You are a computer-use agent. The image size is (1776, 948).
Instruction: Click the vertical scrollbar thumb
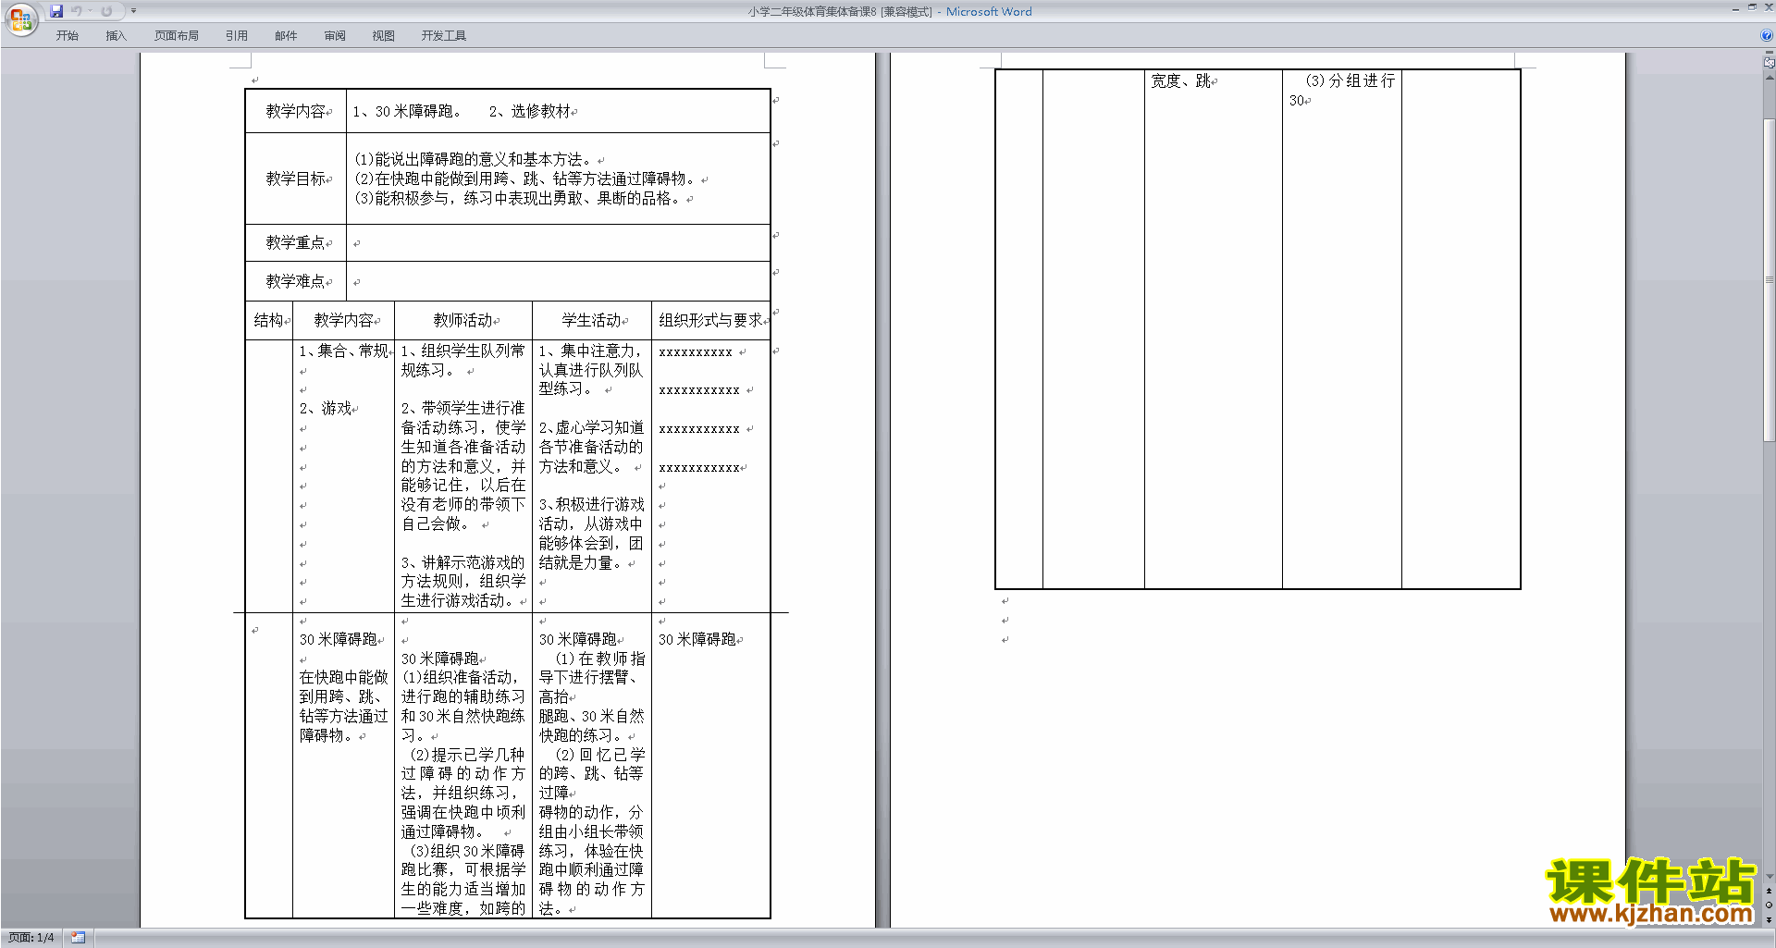coord(1769,279)
